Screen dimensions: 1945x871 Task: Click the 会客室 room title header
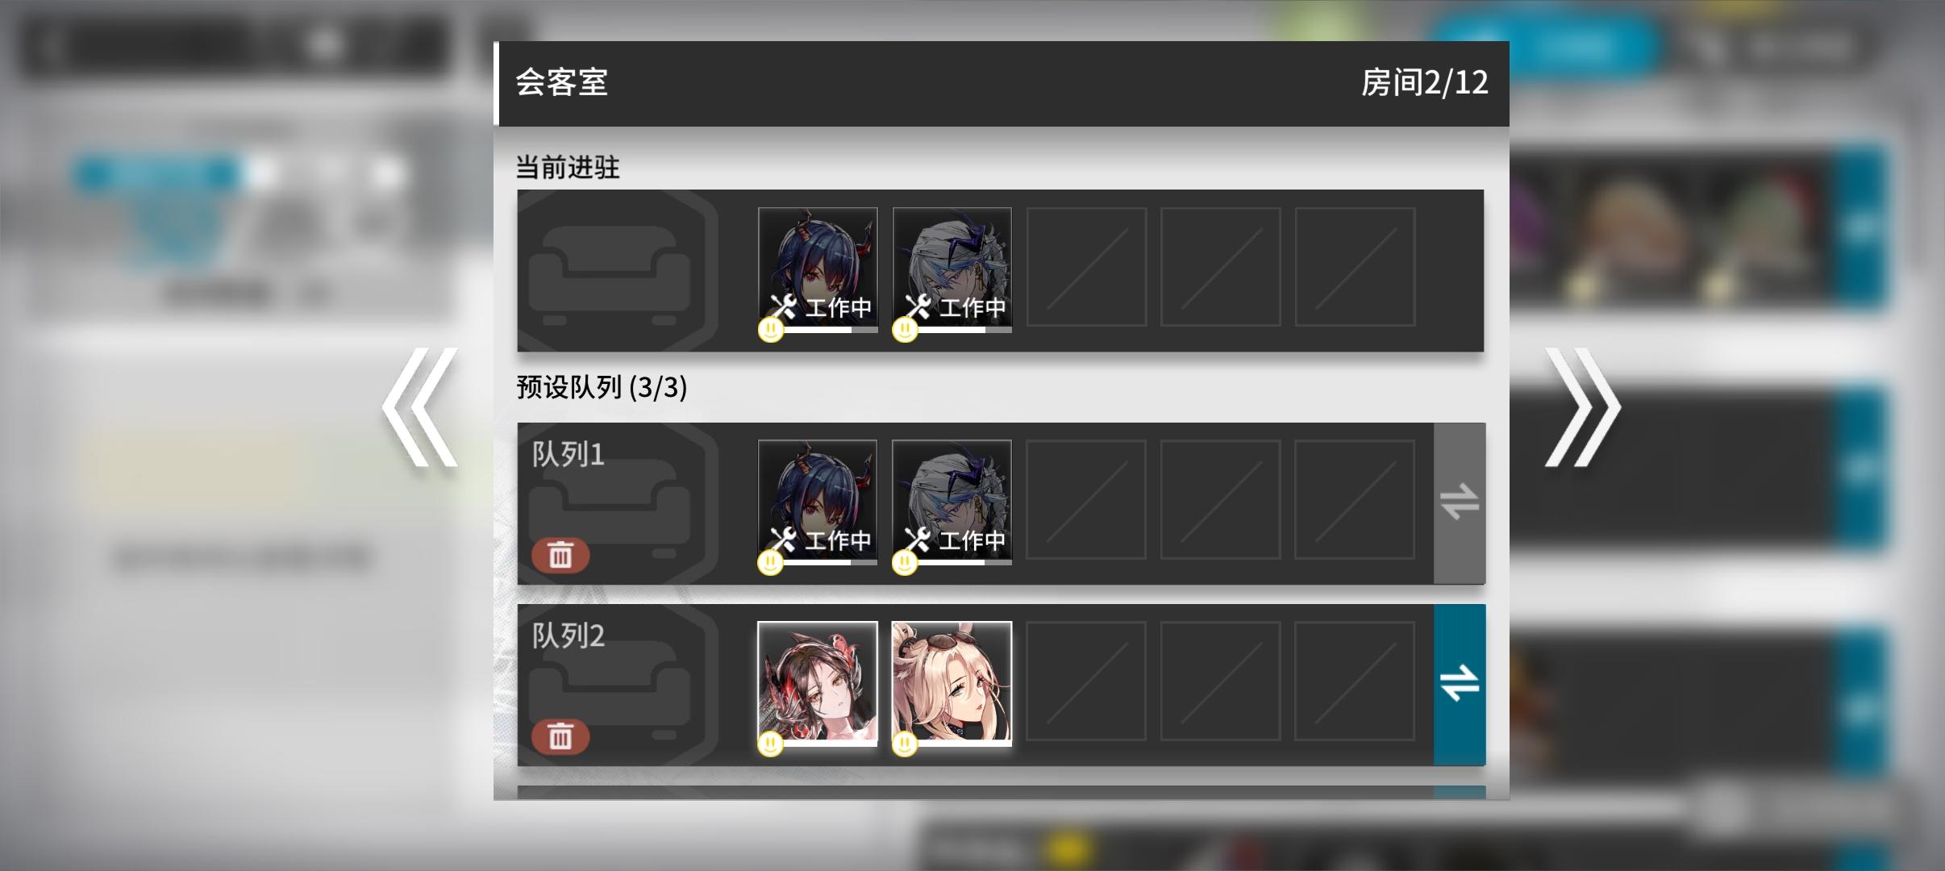click(562, 82)
